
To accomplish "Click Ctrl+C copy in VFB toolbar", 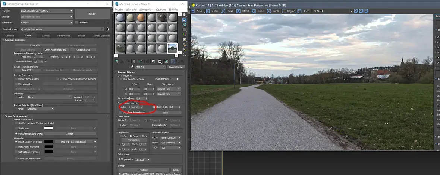I will click(x=227, y=11).
